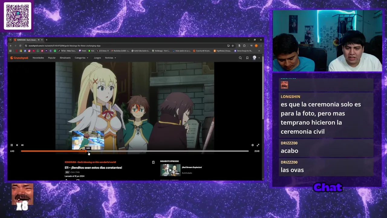Open the profile avatar dropdown
The image size is (387, 218).
coord(256,58)
